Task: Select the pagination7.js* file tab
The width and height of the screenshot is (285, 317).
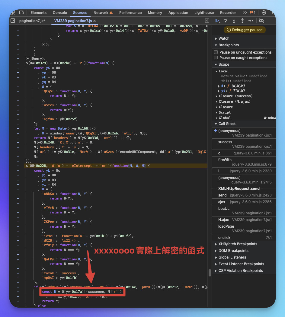Action: 32,21
